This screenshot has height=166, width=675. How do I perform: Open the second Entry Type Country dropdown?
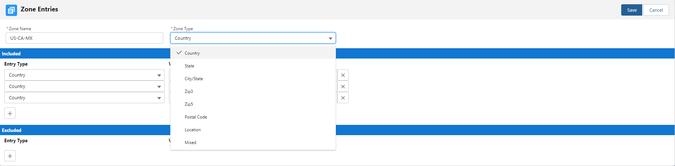click(84, 87)
